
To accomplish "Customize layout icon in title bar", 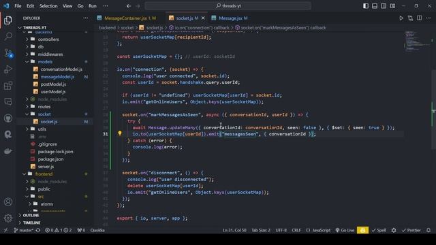I will tap(392, 6).
